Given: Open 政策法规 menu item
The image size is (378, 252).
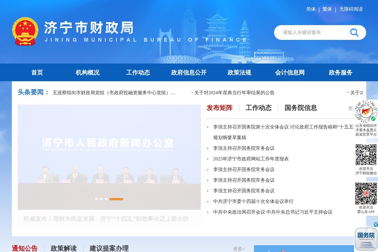Looking at the screenshot, I should (239, 72).
